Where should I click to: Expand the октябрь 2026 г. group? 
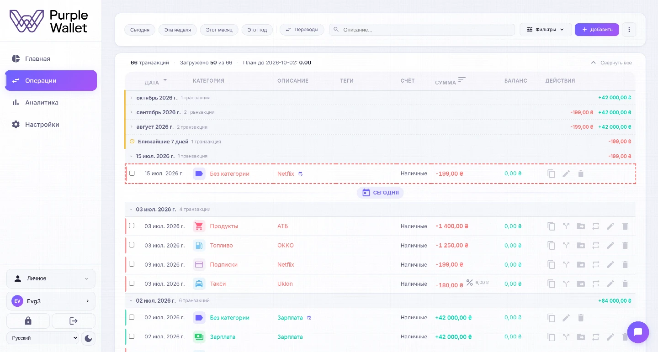(132, 98)
